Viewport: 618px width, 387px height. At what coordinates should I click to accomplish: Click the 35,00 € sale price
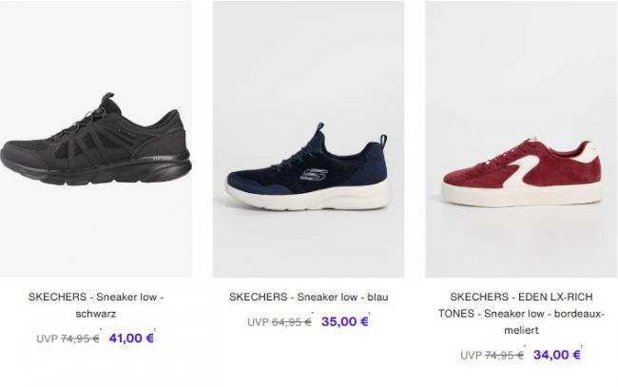[345, 321]
